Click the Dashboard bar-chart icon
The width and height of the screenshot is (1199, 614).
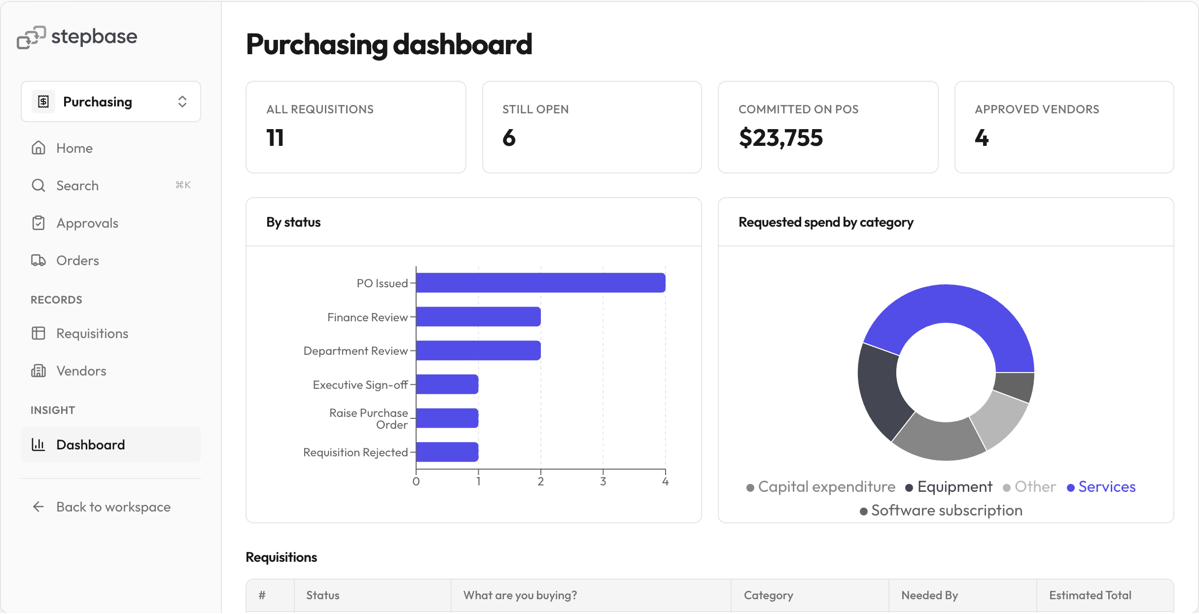pos(38,444)
